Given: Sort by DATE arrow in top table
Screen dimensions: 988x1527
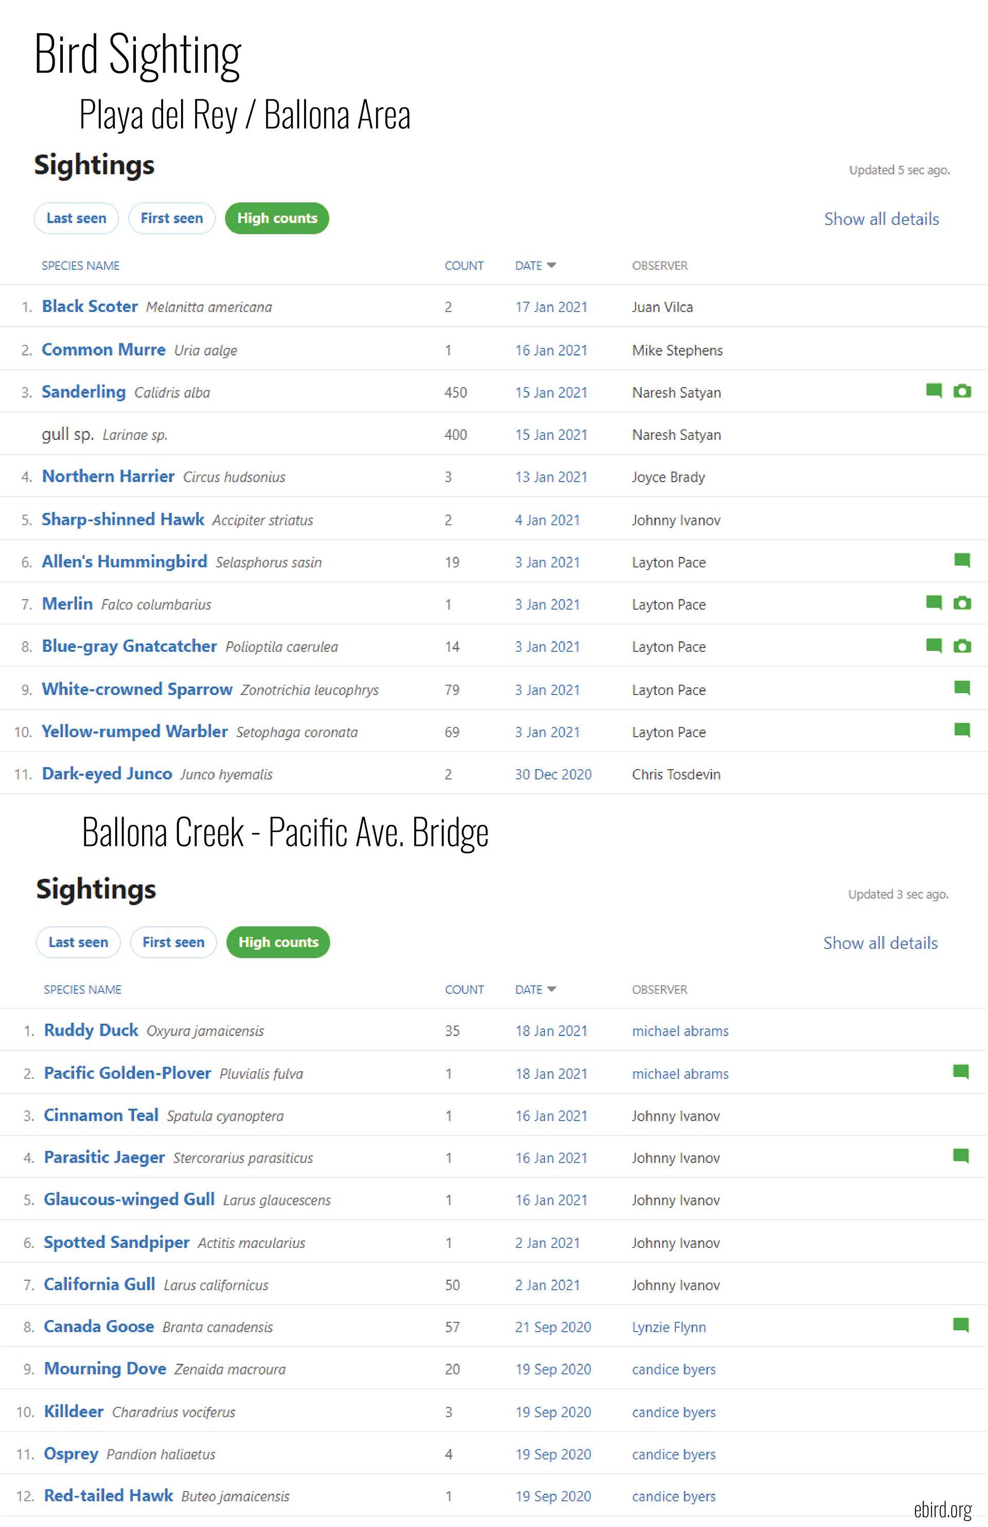Looking at the screenshot, I should [552, 265].
